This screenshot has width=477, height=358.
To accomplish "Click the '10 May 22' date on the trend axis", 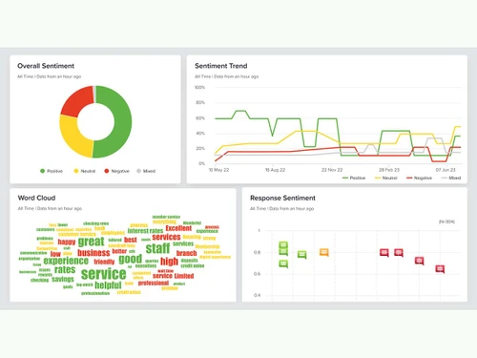I will pyautogui.click(x=218, y=170).
